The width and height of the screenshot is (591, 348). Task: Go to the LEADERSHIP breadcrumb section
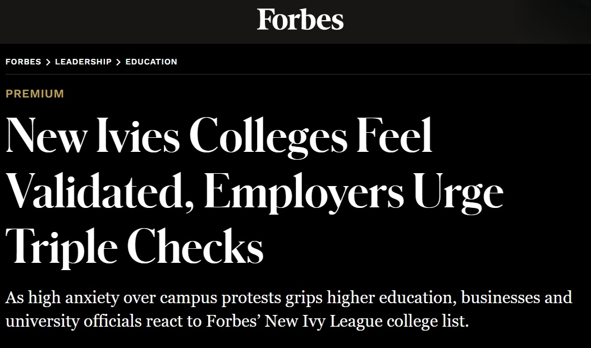(x=83, y=62)
